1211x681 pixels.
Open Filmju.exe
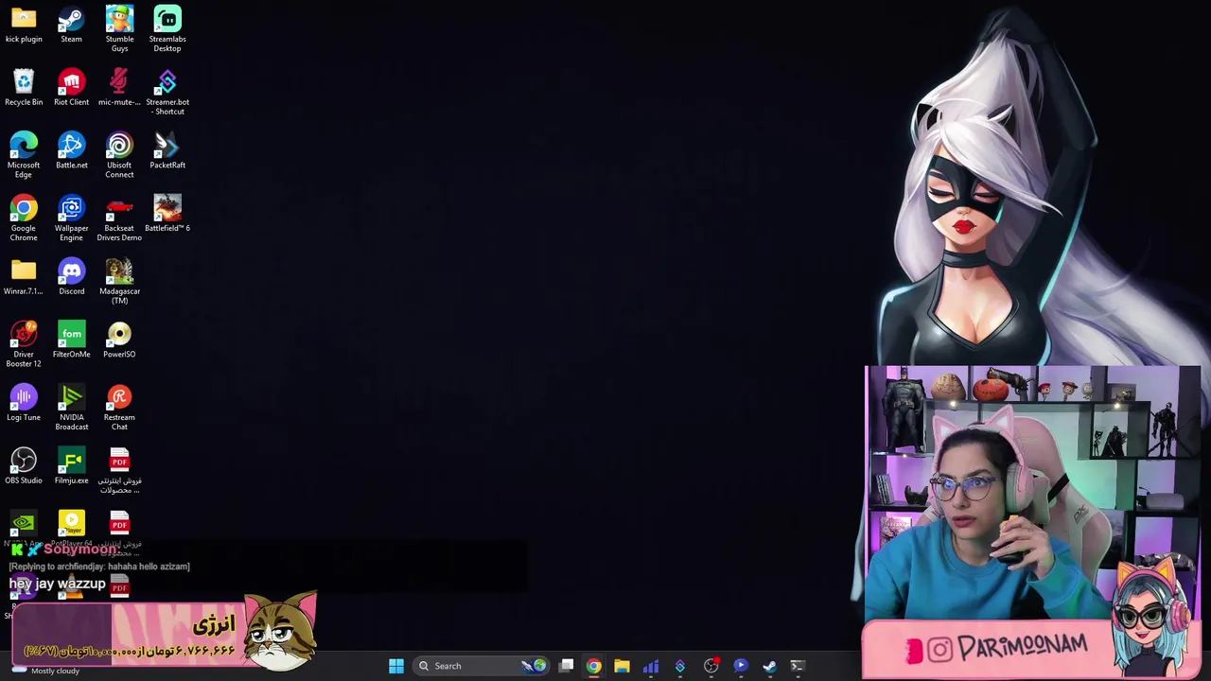pyautogui.click(x=71, y=466)
